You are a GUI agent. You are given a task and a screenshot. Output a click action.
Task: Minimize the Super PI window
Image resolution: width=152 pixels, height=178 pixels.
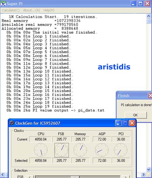click(133, 4)
